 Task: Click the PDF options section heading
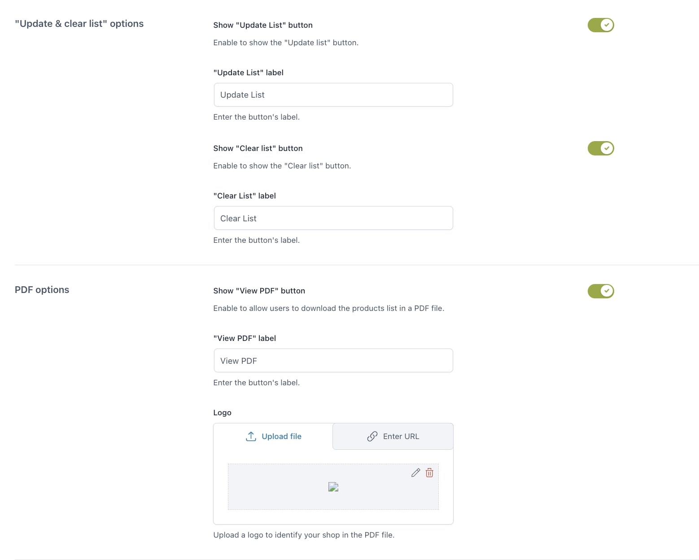coord(42,290)
